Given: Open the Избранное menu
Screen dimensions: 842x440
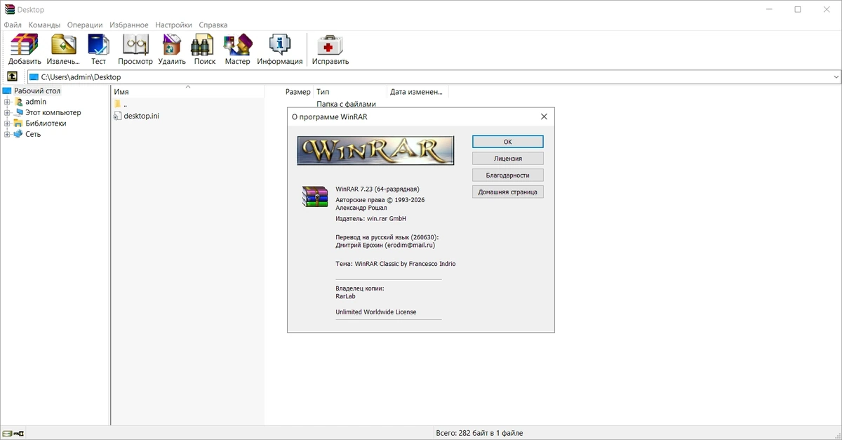Looking at the screenshot, I should tap(129, 25).
